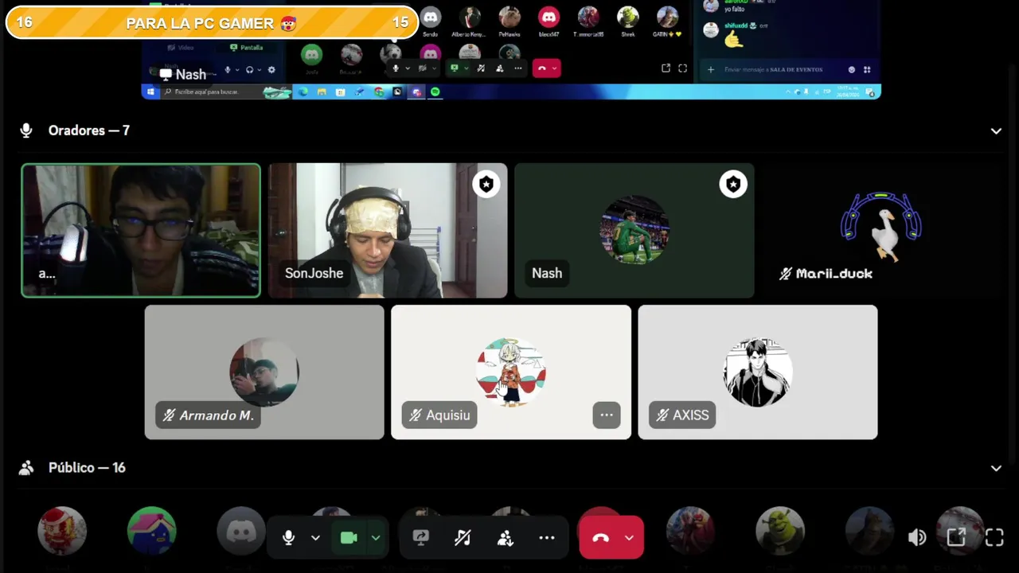Open settings gear in shared Discord user panel
The image size is (1019, 573).
[271, 70]
